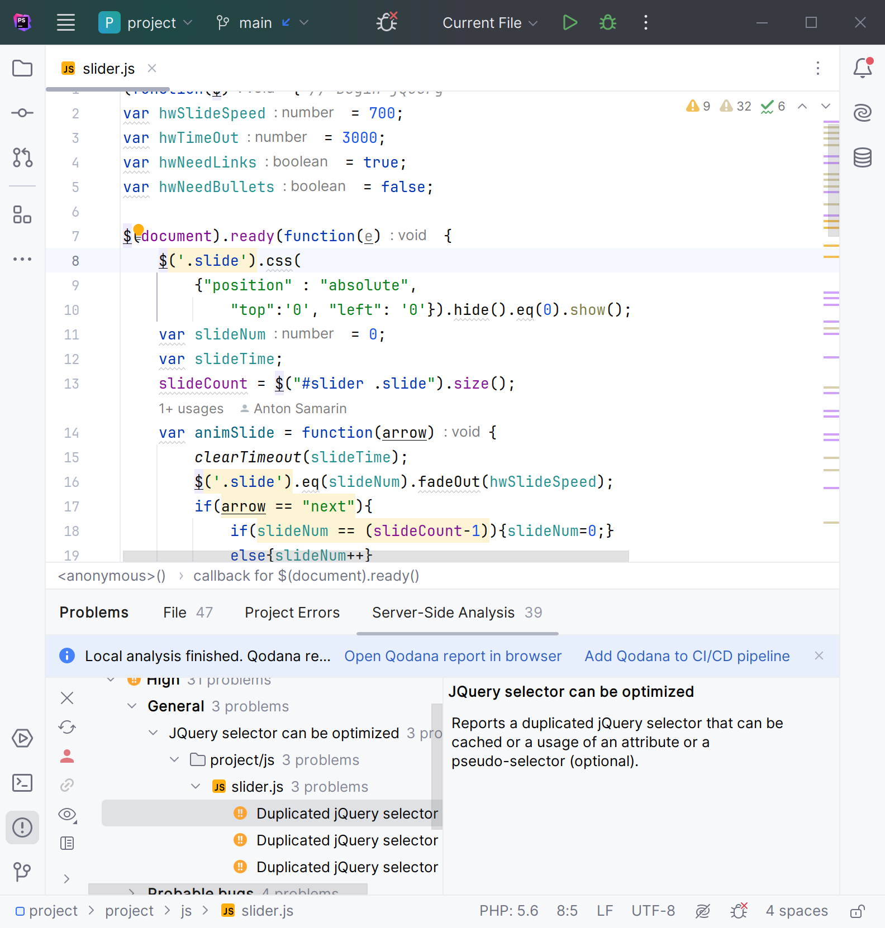This screenshot has height=928, width=885.
Task: Select the second Duplicated jQuery selector item
Action: coord(272,840)
